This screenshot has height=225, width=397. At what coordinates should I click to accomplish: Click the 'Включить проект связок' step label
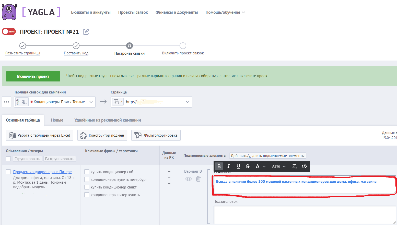183,53
